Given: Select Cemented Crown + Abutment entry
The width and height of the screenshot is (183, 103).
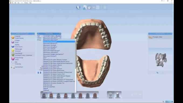Looking at the screenshot, I should [23, 55].
